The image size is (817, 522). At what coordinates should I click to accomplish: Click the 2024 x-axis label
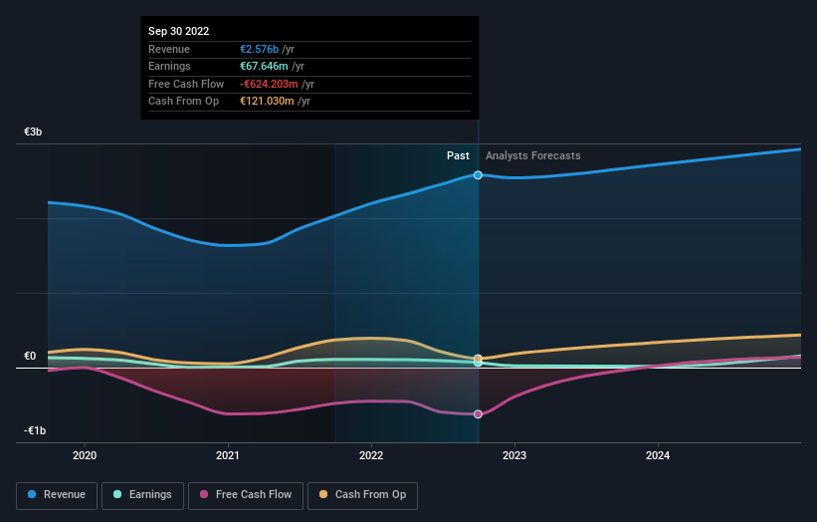tap(658, 455)
